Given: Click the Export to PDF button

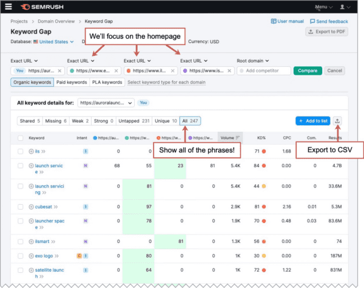Looking at the screenshot, I should point(326,32).
